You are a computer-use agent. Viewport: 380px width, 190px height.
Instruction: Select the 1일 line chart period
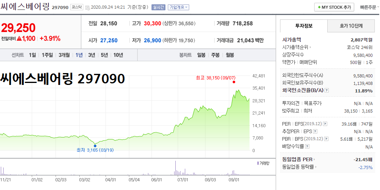32,55
